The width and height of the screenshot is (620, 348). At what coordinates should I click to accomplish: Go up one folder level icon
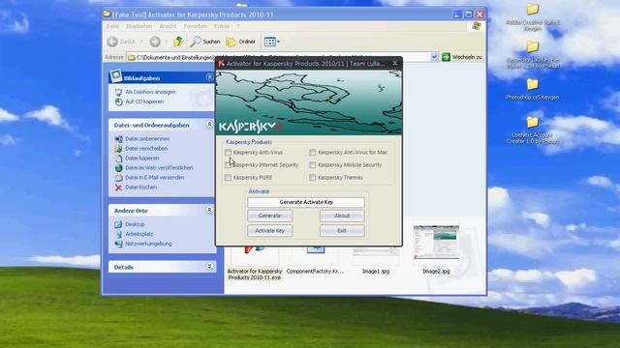(x=178, y=41)
